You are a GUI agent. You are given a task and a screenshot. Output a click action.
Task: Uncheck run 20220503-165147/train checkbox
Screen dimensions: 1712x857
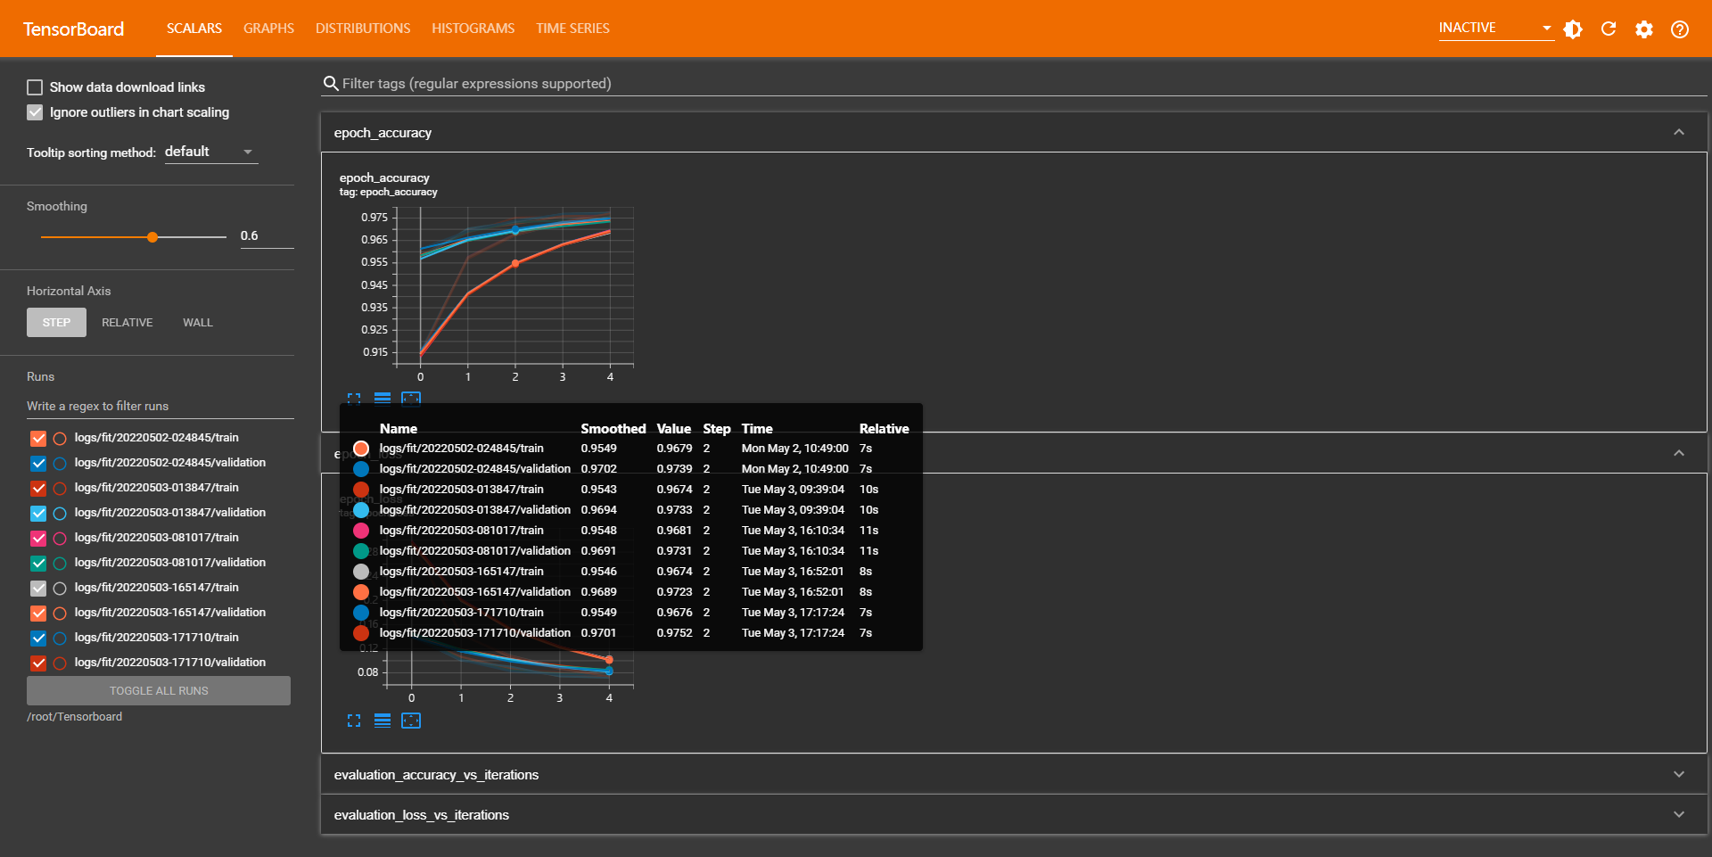coord(38,589)
